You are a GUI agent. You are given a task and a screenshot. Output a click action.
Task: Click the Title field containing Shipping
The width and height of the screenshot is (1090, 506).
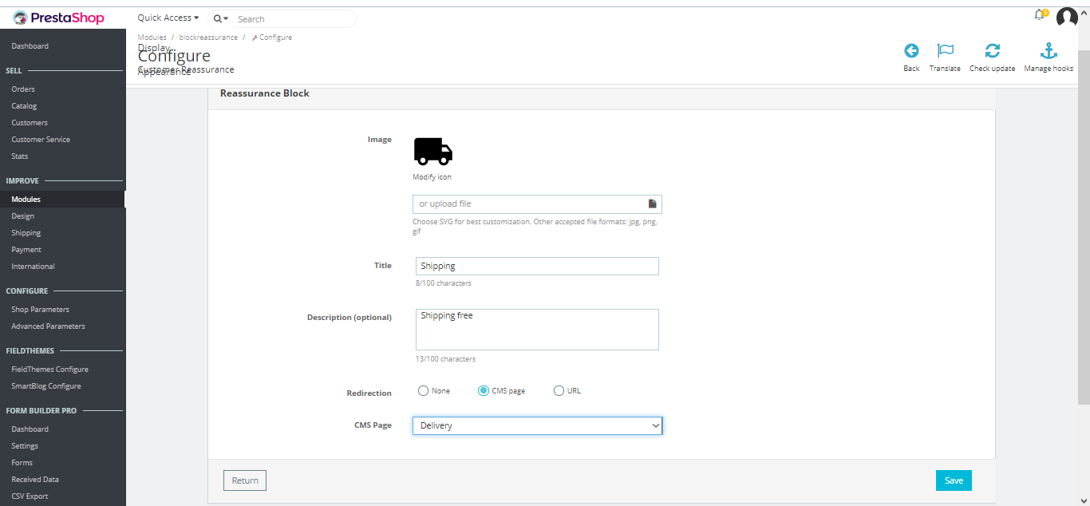tap(537, 266)
